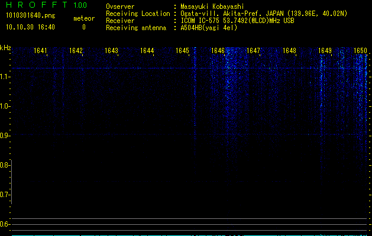Select the A504HB(yagi 4el) antenna text
372x236 pixels.
pos(209,28)
